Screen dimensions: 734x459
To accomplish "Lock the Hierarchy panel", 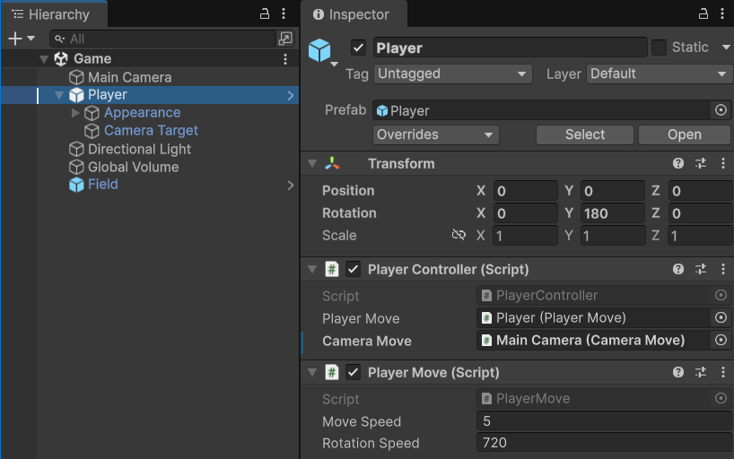I will [x=265, y=13].
